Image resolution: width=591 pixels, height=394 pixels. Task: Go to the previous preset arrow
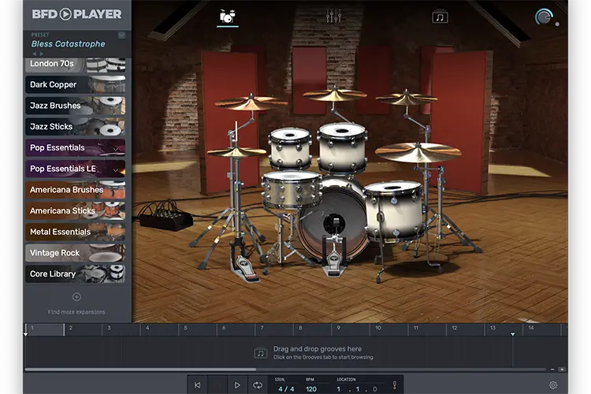(x=35, y=54)
